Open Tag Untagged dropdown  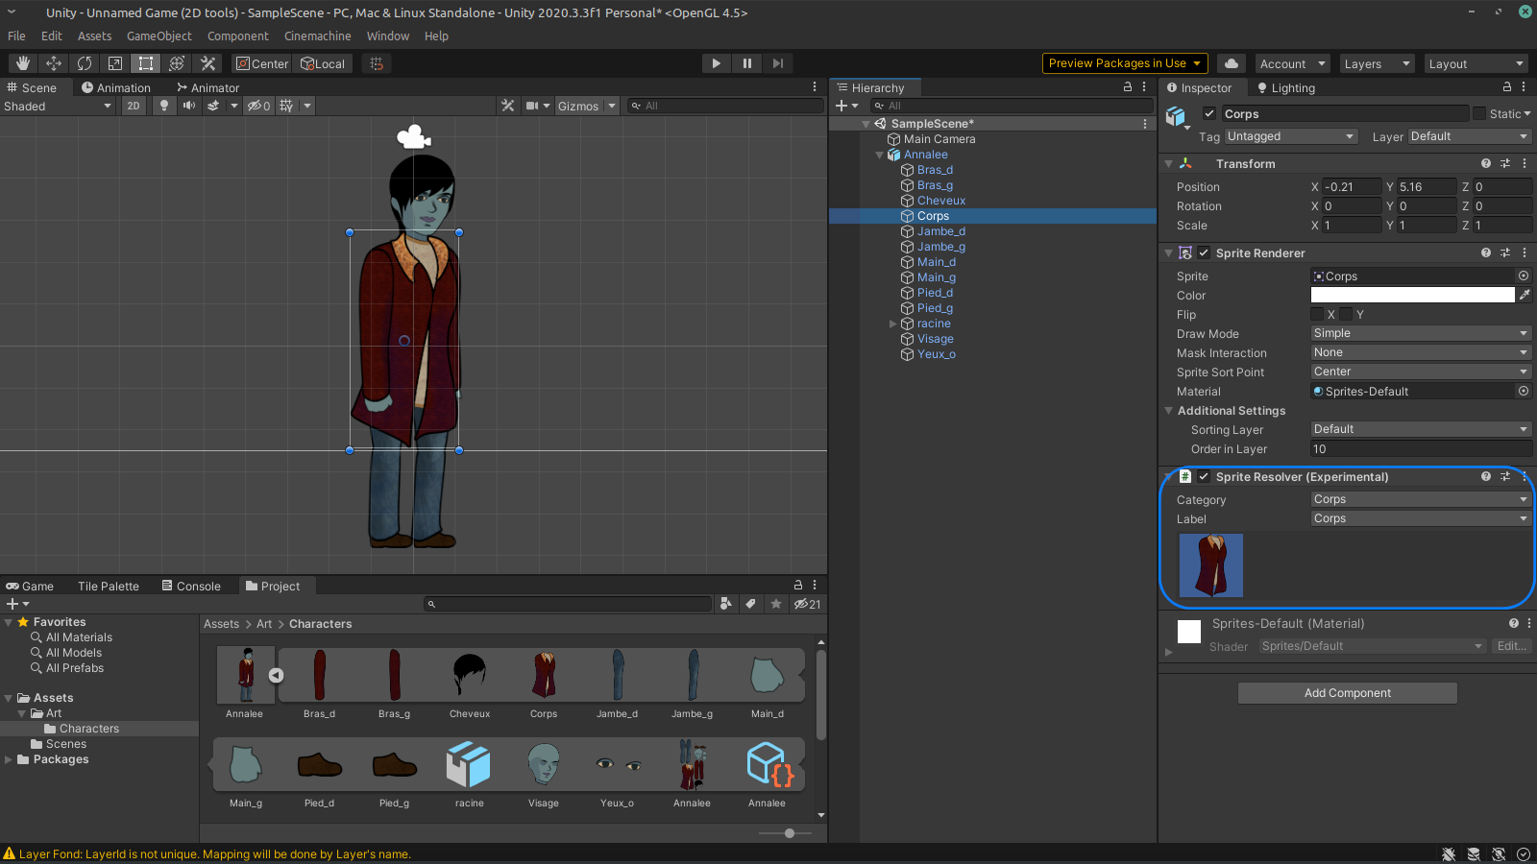(1291, 136)
